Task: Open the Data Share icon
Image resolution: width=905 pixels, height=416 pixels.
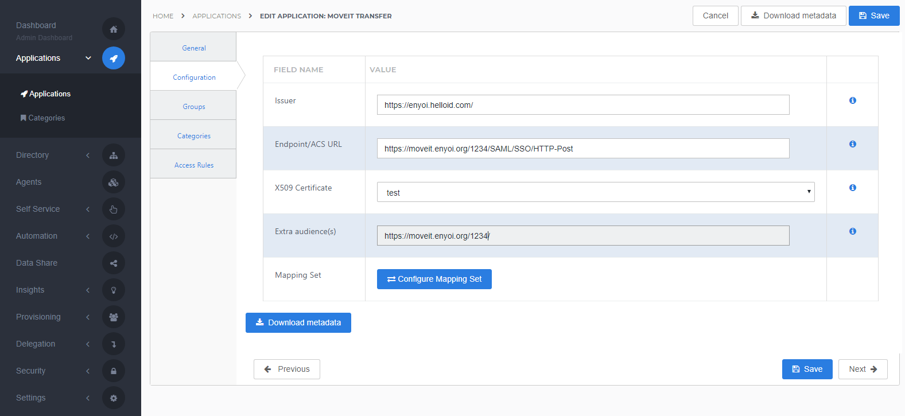Action: click(x=114, y=263)
